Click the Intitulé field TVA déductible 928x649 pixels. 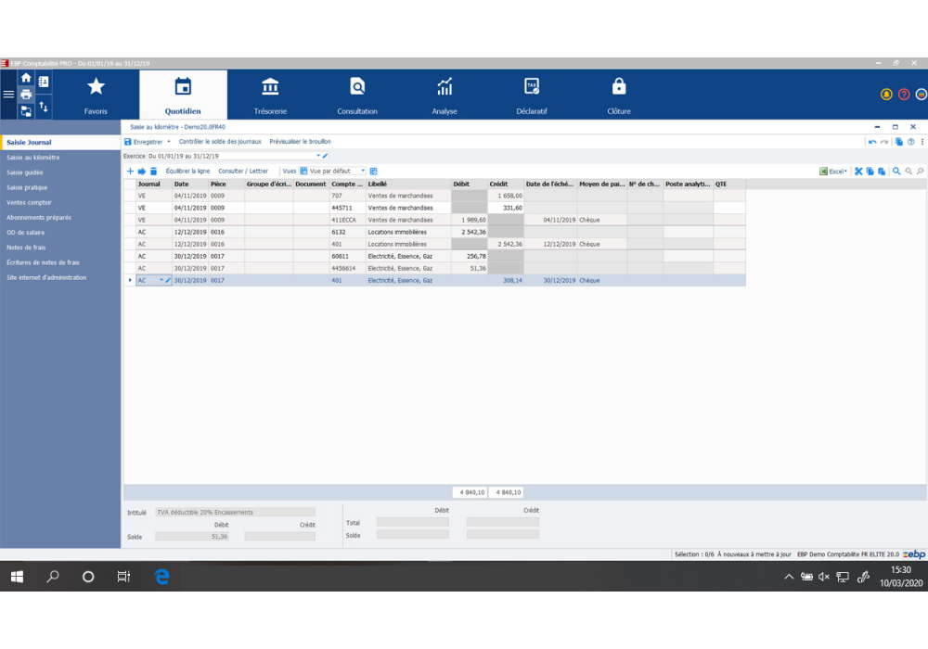(x=235, y=513)
